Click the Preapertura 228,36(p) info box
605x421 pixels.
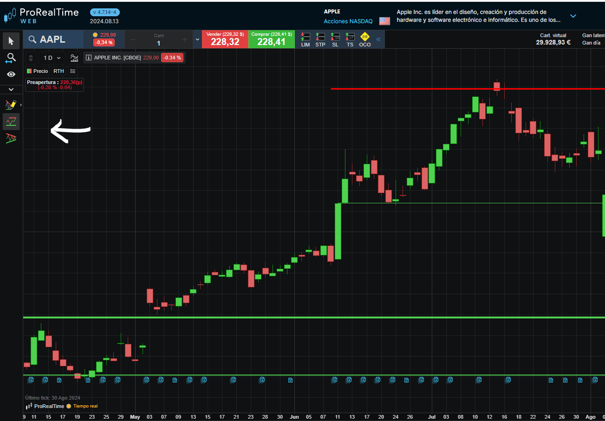click(54, 84)
